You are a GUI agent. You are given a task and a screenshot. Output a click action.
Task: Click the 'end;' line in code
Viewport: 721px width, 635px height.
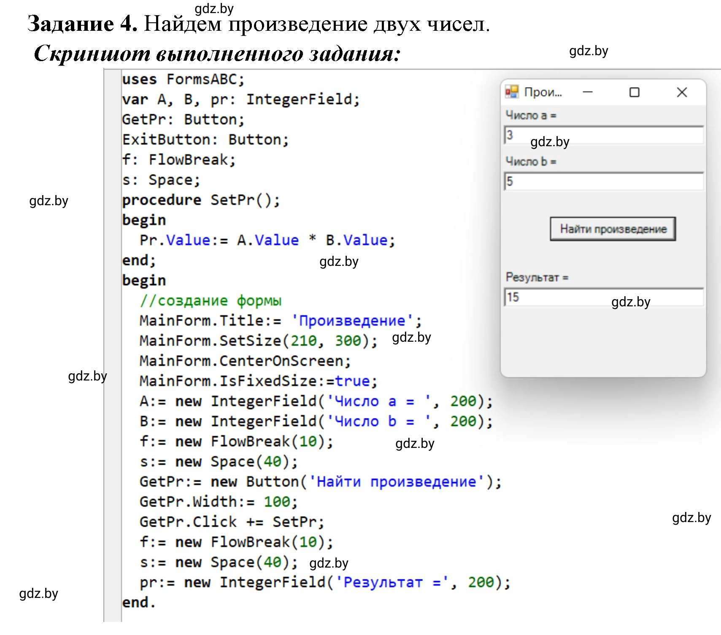tap(139, 260)
